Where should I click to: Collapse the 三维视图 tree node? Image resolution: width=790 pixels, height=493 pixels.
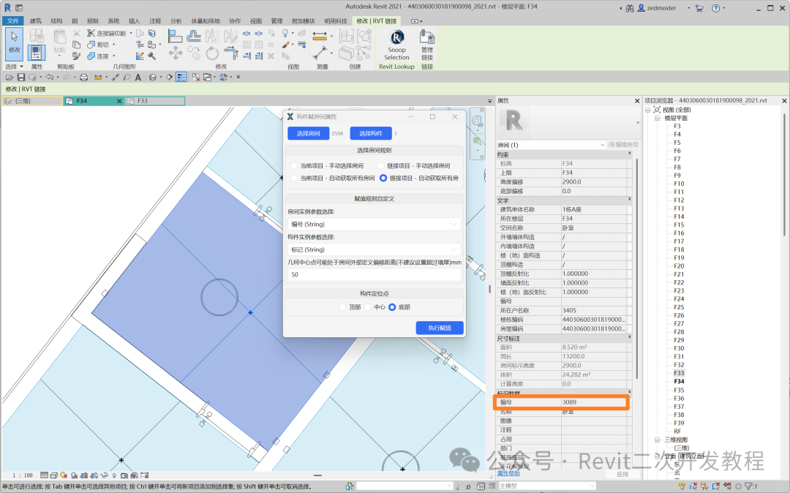tap(657, 440)
